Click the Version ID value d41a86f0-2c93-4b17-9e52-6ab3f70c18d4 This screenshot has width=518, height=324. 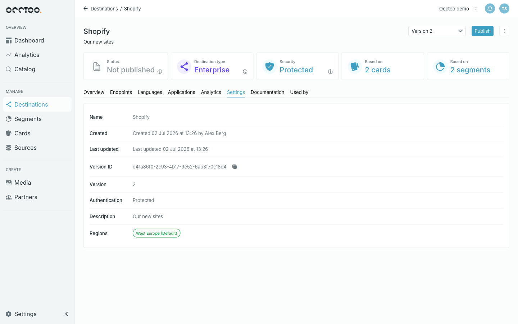pyautogui.click(x=180, y=167)
